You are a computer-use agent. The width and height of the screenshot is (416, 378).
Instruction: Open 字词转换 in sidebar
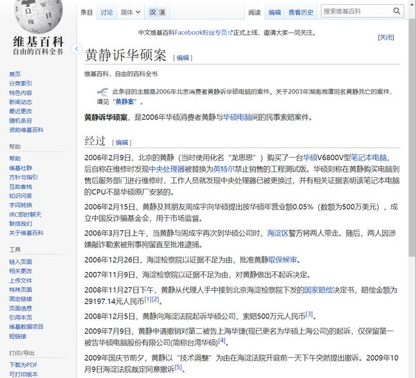[20, 205]
